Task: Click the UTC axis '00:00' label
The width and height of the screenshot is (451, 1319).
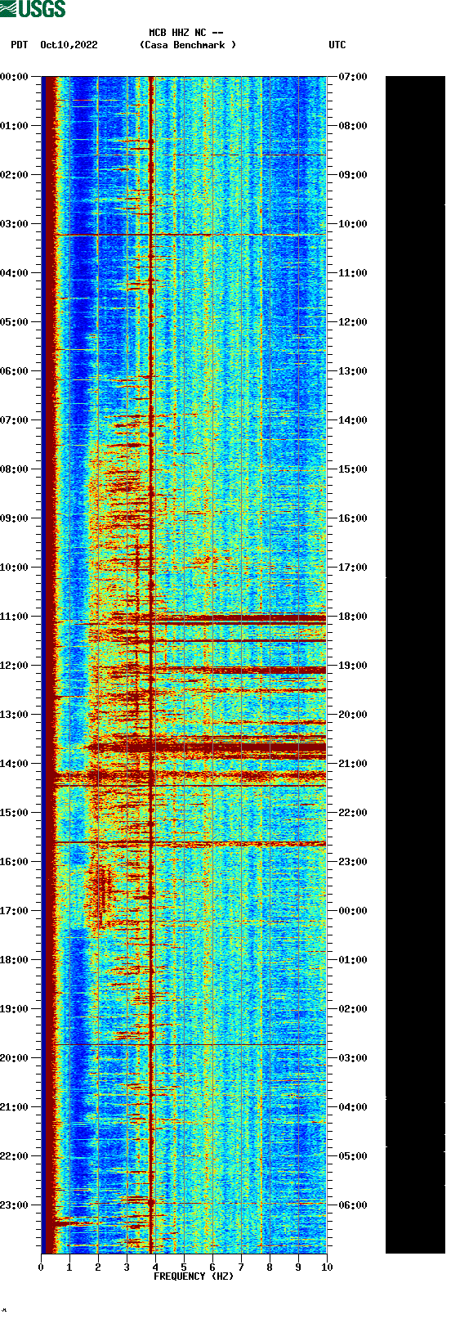Action: 353,911
